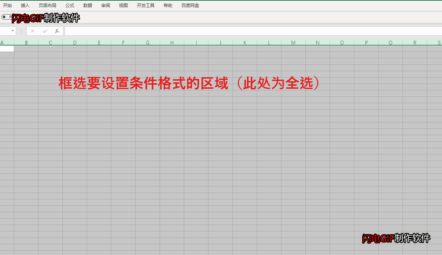
Task: Select column H header
Action: (172, 42)
